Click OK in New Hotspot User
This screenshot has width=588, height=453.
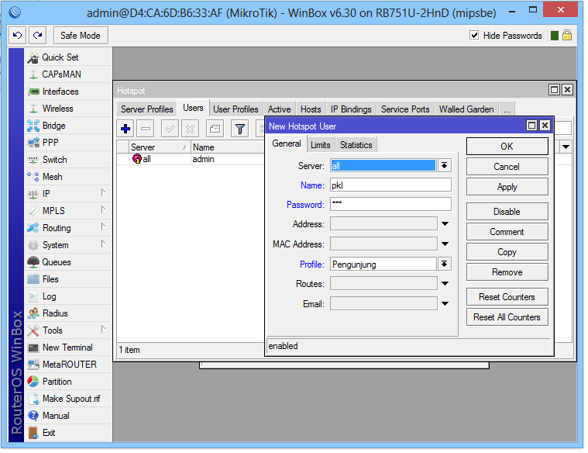[507, 147]
